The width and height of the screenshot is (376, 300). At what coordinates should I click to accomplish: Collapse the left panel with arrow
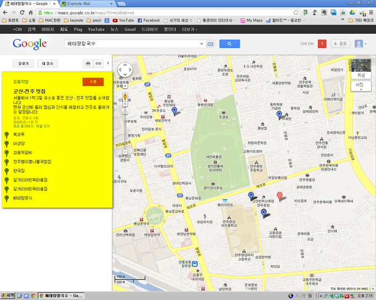(x=108, y=63)
